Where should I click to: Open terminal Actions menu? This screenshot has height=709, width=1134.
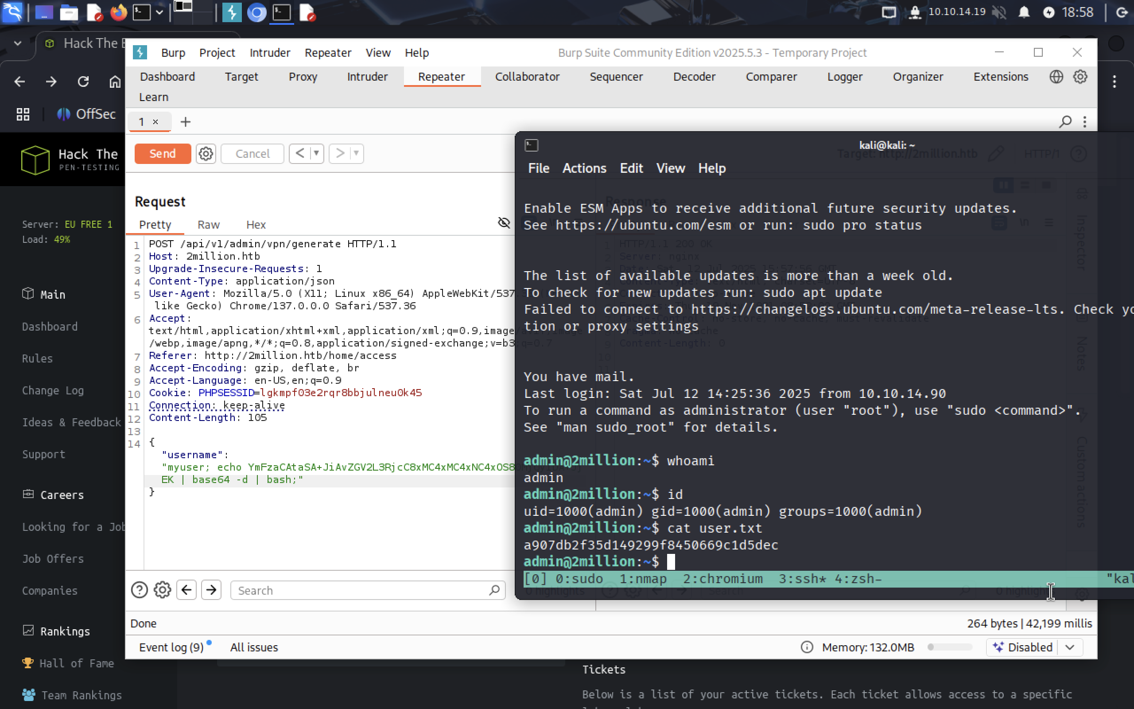(x=584, y=168)
